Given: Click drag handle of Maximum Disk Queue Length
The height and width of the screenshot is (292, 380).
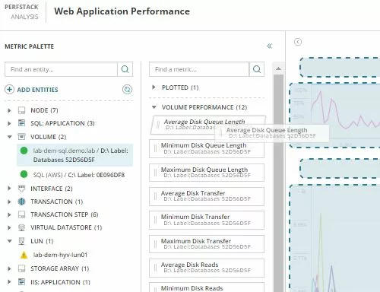Looking at the screenshot, I should tap(155, 173).
